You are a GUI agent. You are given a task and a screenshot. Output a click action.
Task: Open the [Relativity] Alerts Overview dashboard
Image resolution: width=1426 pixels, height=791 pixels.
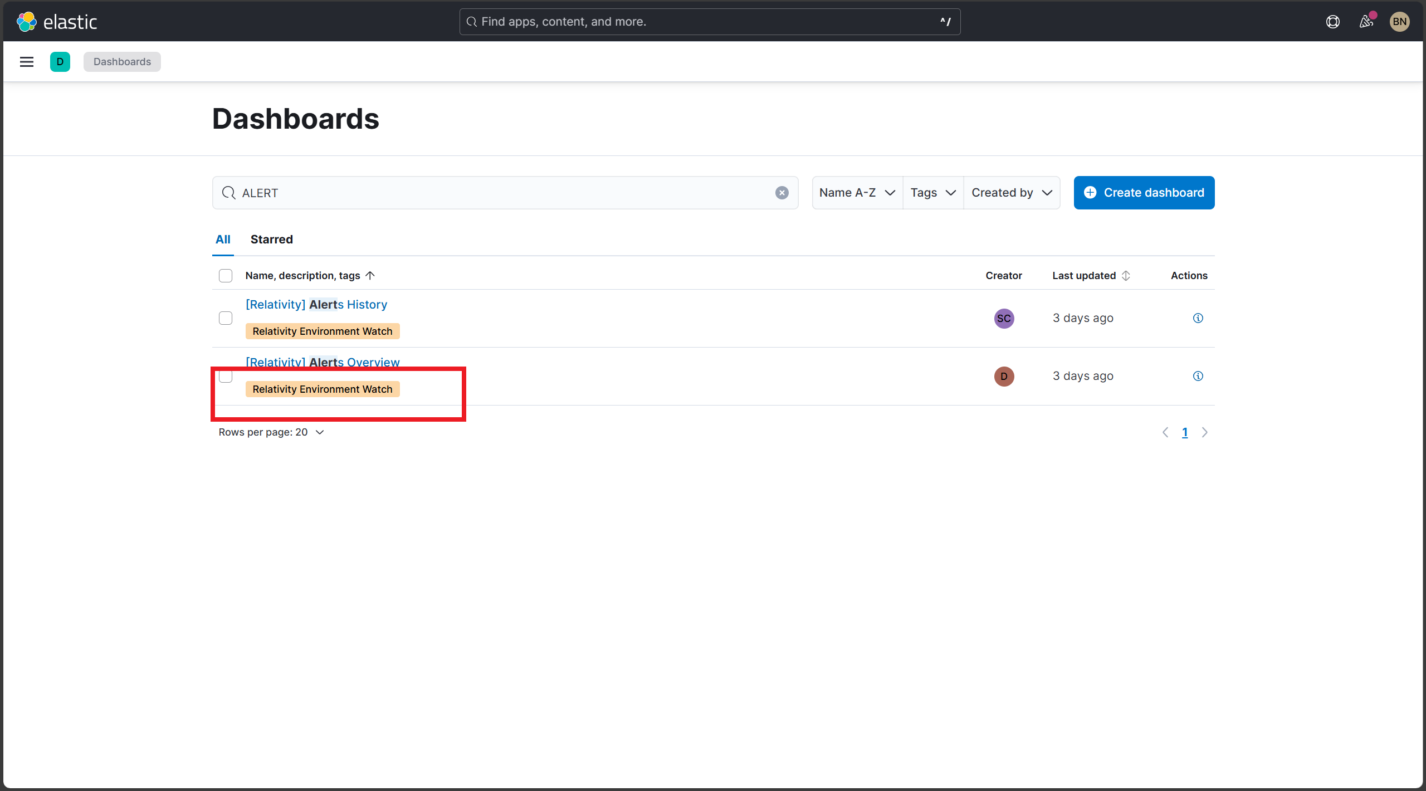tap(322, 362)
